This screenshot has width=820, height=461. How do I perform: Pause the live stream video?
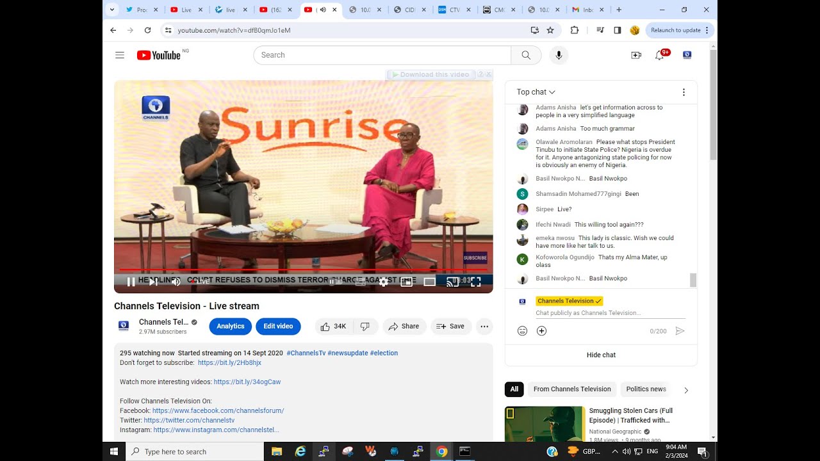(131, 282)
